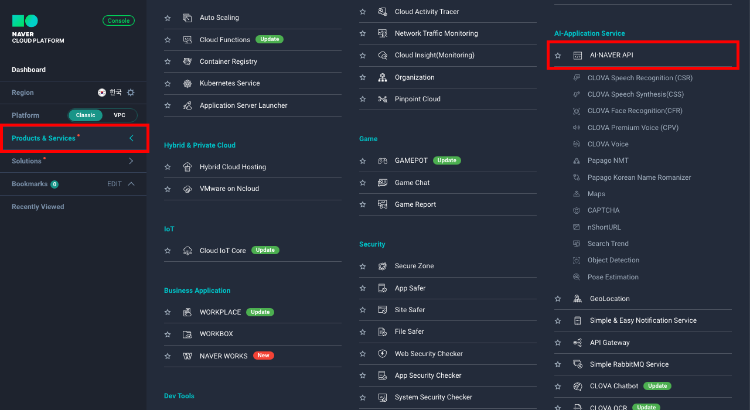The width and height of the screenshot is (750, 410).
Task: Click the Web Security Checker shield icon
Action: [x=383, y=354]
